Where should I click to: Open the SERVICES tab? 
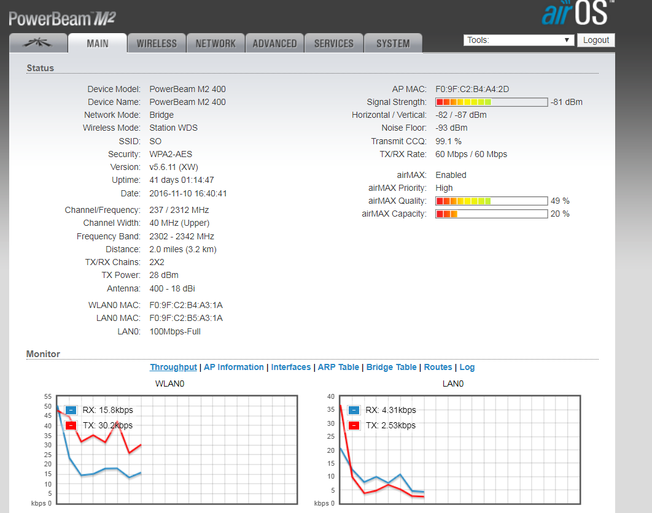[334, 43]
